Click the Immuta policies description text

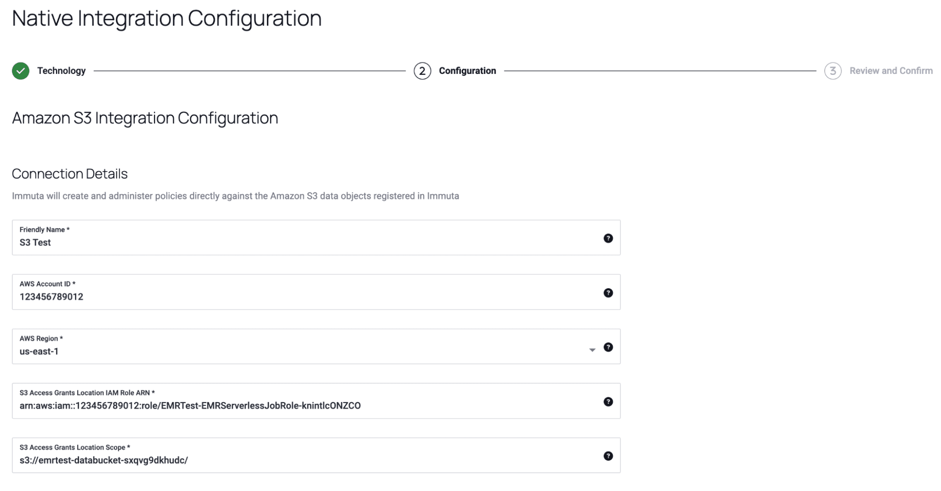235,196
